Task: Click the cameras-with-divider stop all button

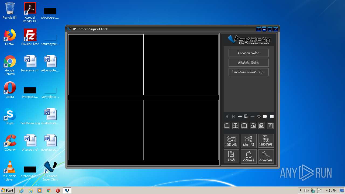Action: click(249, 141)
